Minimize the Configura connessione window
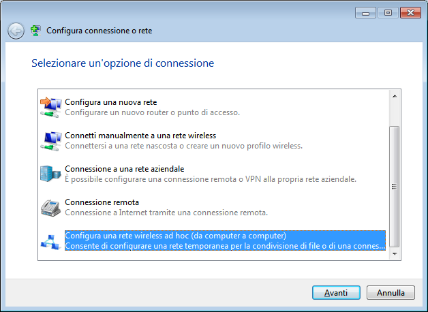 [365, 13]
